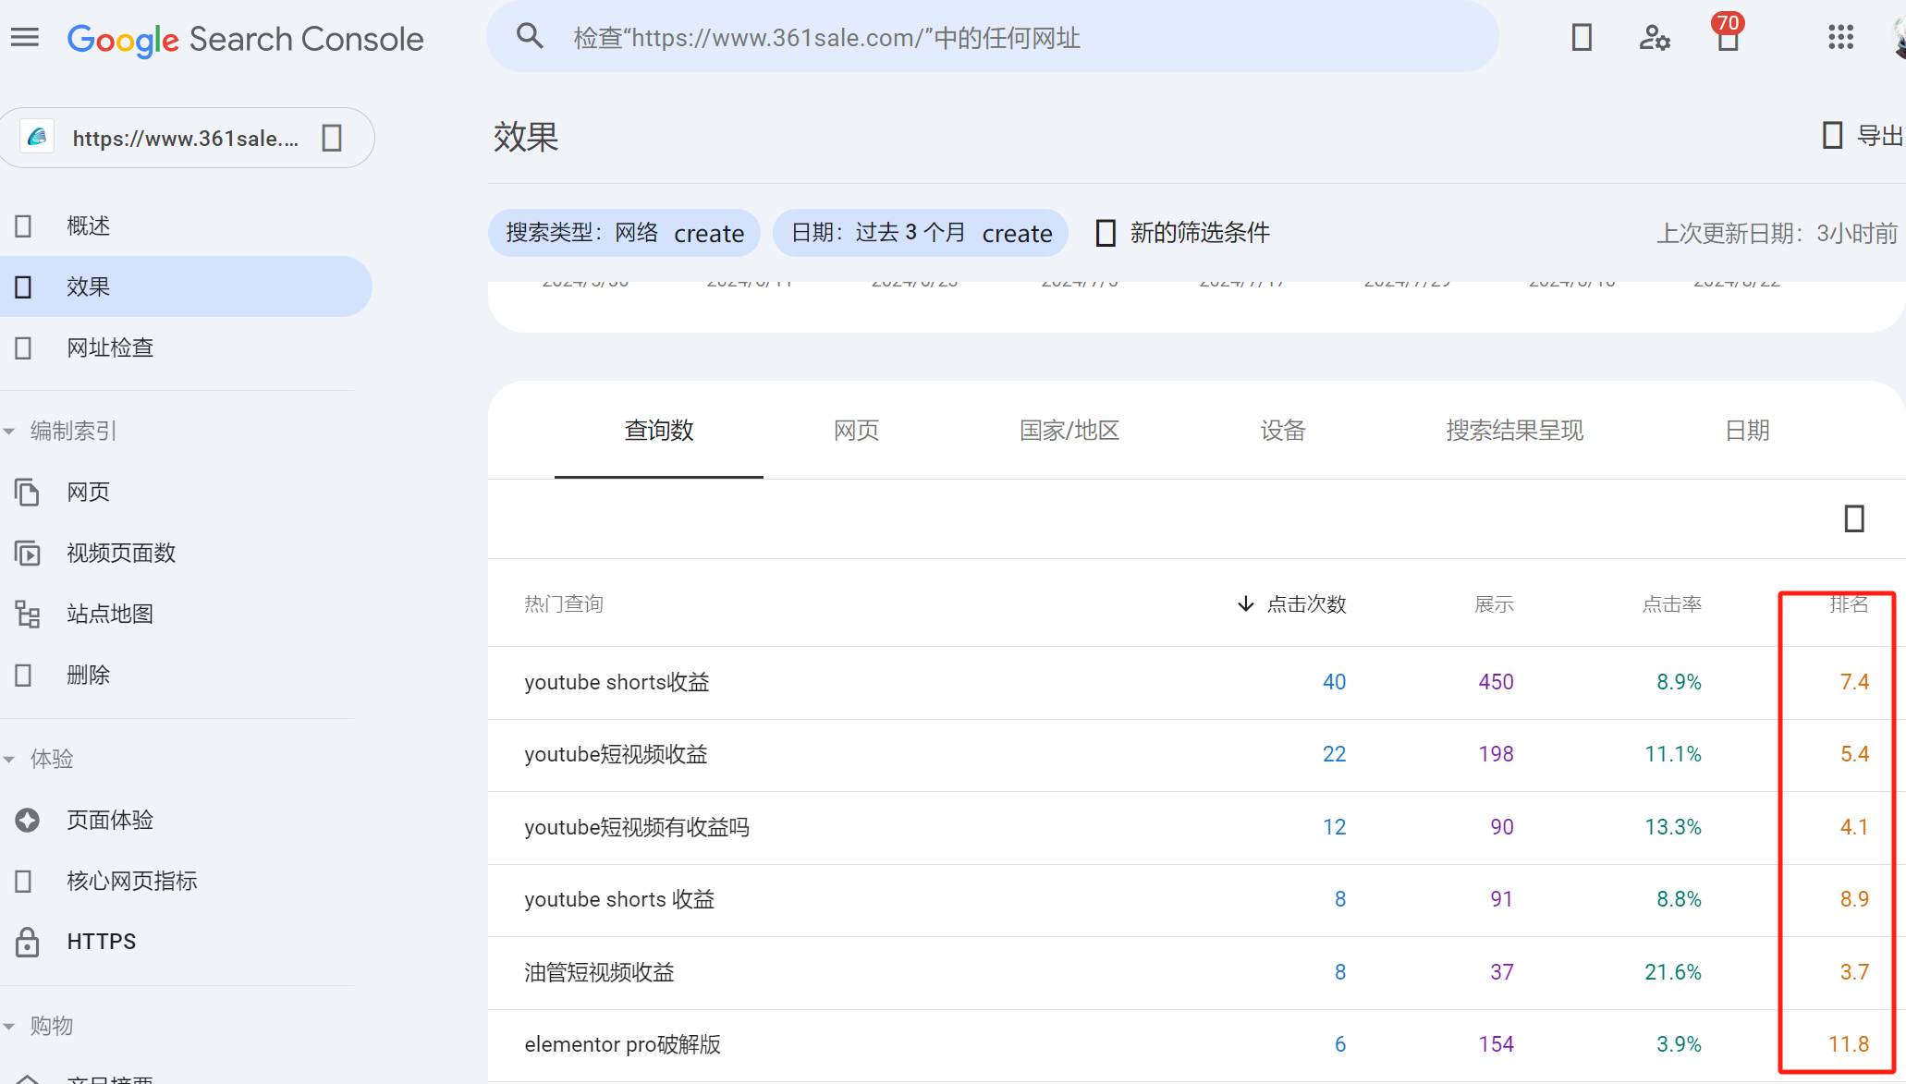This screenshot has height=1084, width=1906.
Task: Change the 日期：过去3个月 filter chip
Action: 921,233
